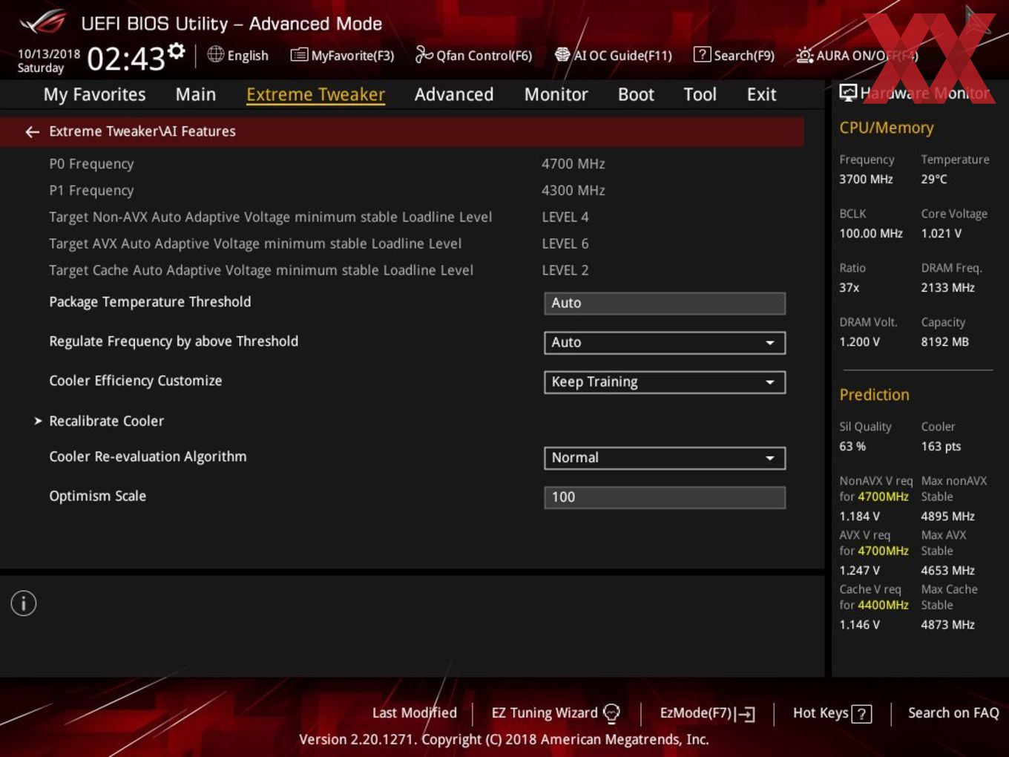Click the 4873 MHz max cache value
Viewport: 1009px width, 757px height.
coord(947,625)
